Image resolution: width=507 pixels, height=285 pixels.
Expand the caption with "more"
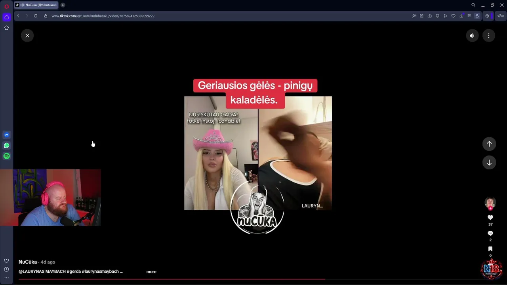(151, 272)
